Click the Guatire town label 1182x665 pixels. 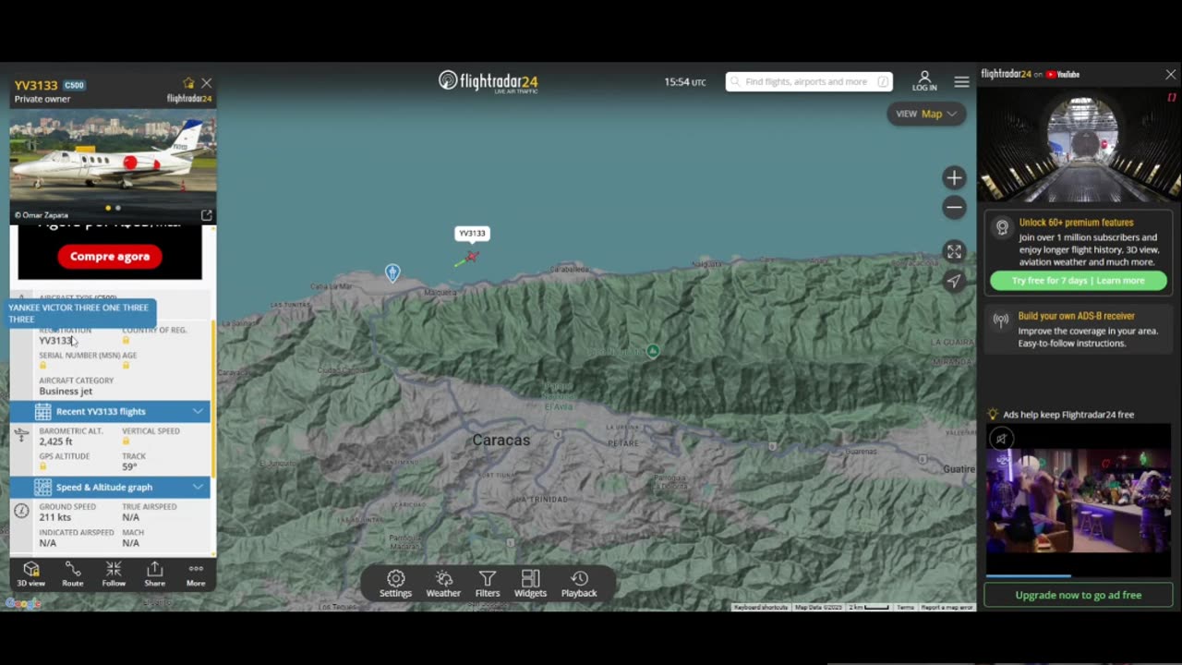(x=959, y=469)
